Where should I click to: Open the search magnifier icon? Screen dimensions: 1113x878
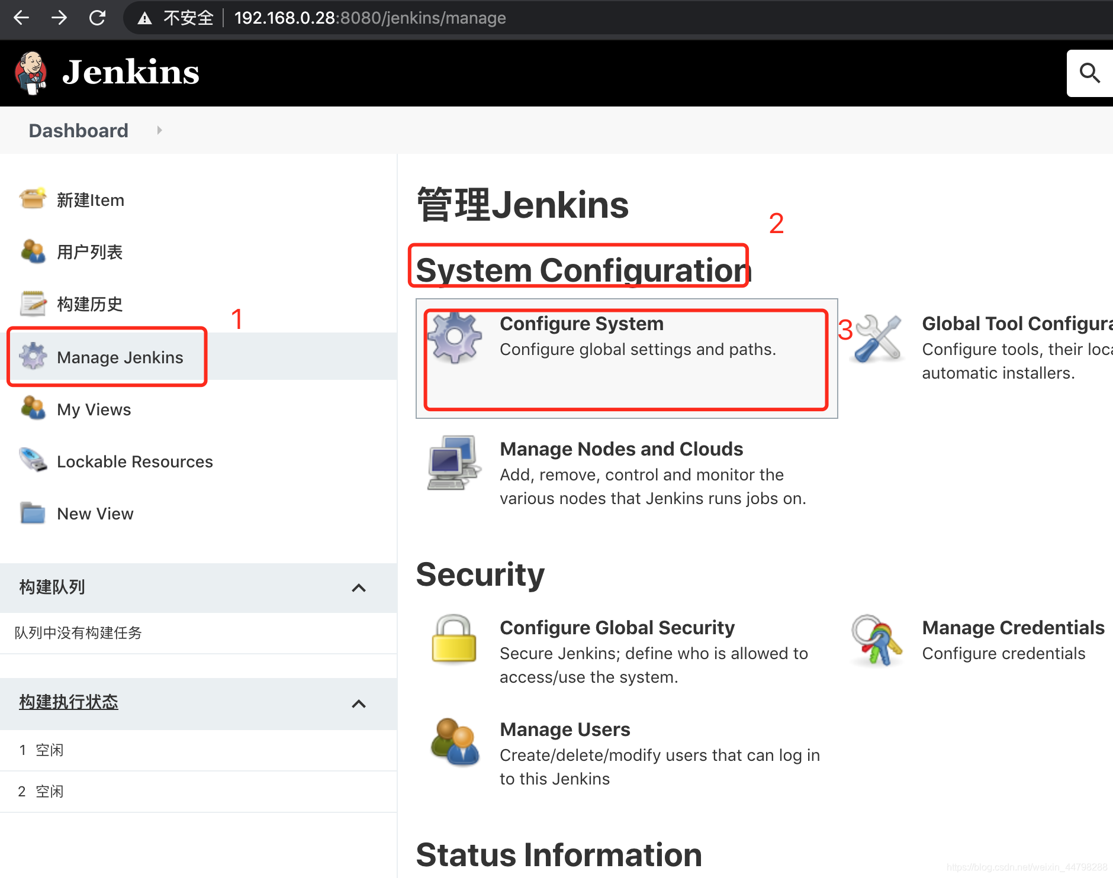1089,73
